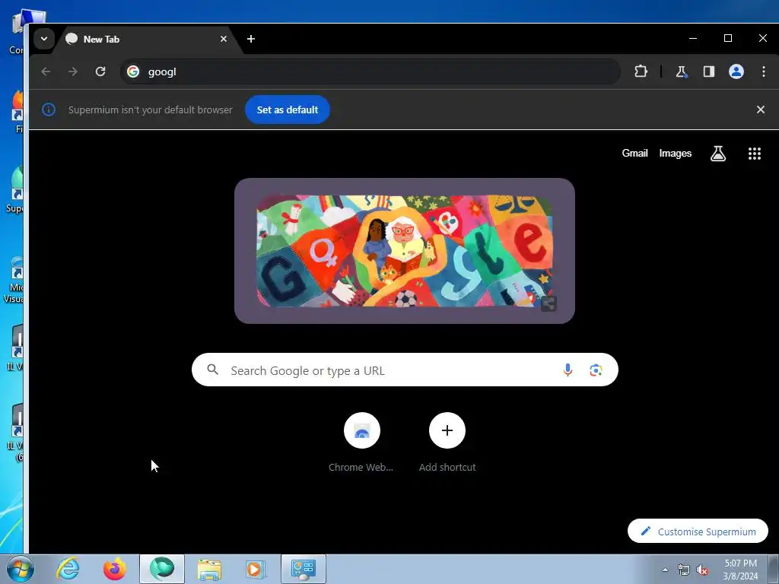The width and height of the screenshot is (779, 584).
Task: Open the Windows Start menu
Action: pyautogui.click(x=20, y=569)
